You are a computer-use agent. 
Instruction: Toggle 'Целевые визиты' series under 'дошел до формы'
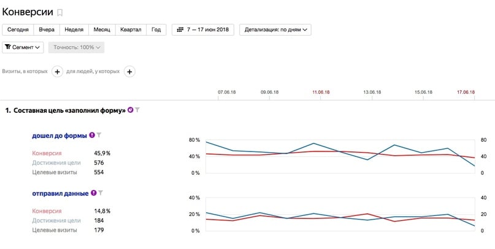(54, 172)
